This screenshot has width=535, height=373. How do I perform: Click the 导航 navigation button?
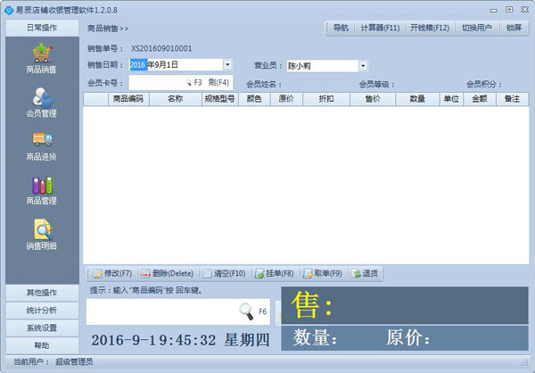341,28
